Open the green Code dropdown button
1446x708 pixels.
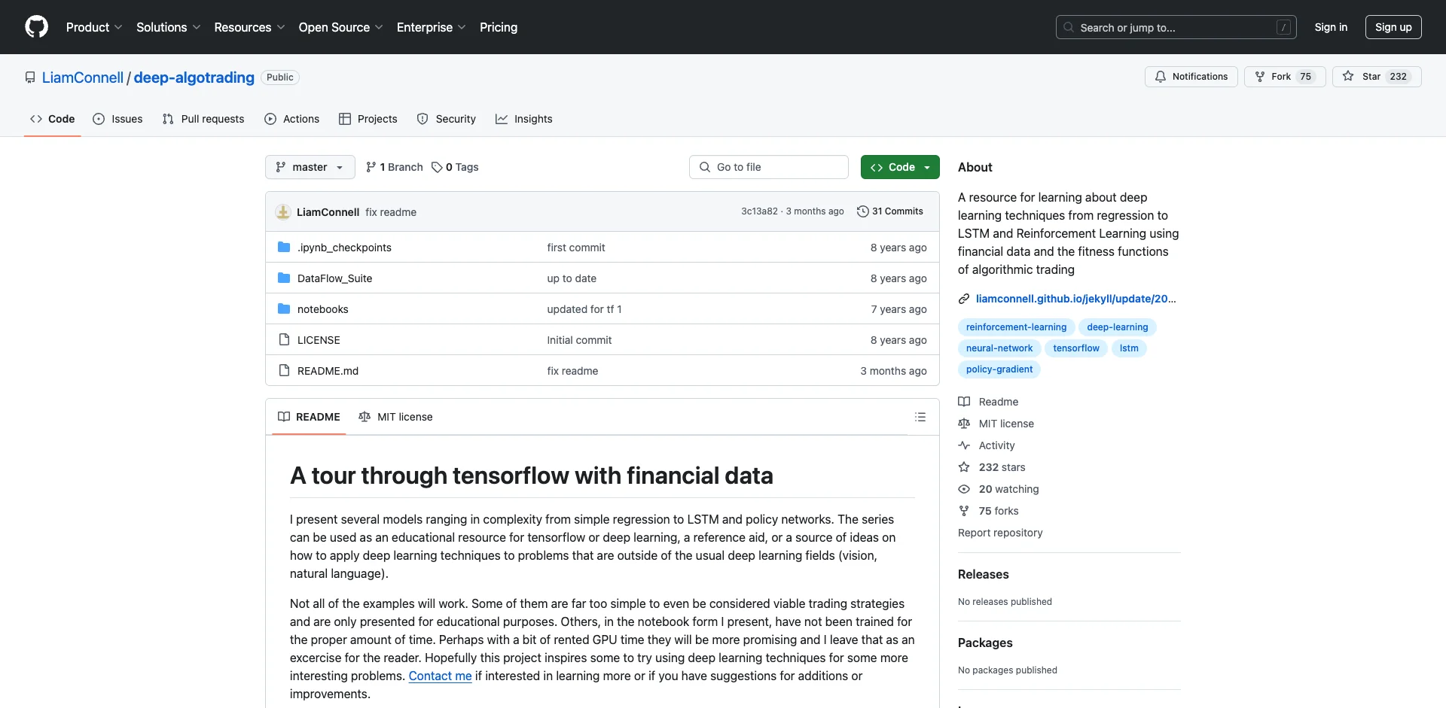point(900,167)
